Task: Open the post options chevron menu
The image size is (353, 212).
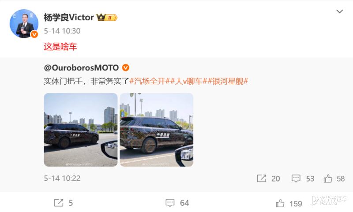Action: click(339, 11)
